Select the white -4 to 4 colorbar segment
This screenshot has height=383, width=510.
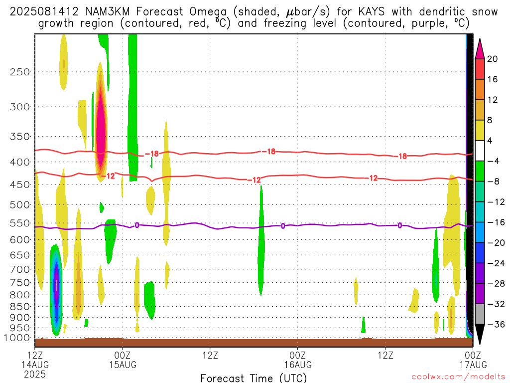point(480,151)
